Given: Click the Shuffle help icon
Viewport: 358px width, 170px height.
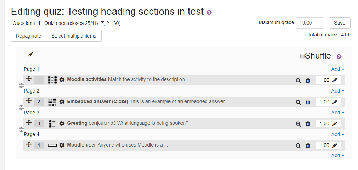Looking at the screenshot, I should point(339,56).
